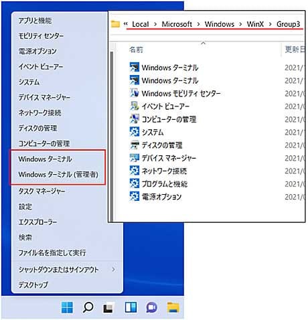Click icon of second Windows ターミナル shortcut
Image resolution: width=308 pixels, height=320 pixels.
click(135, 80)
